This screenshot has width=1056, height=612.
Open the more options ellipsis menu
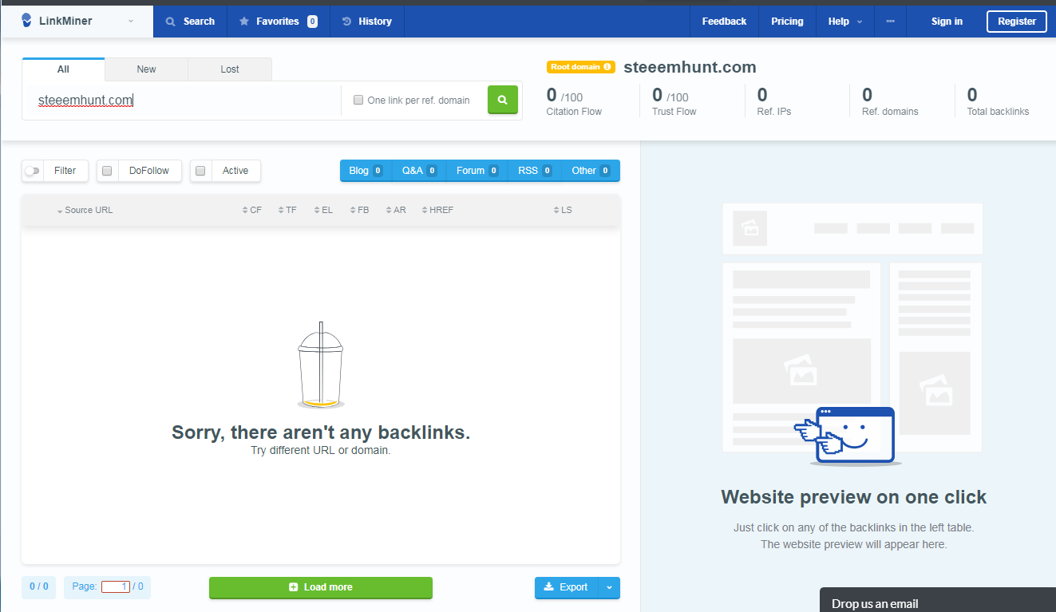[891, 22]
